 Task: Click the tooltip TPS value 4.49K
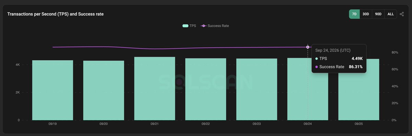coord(357,59)
